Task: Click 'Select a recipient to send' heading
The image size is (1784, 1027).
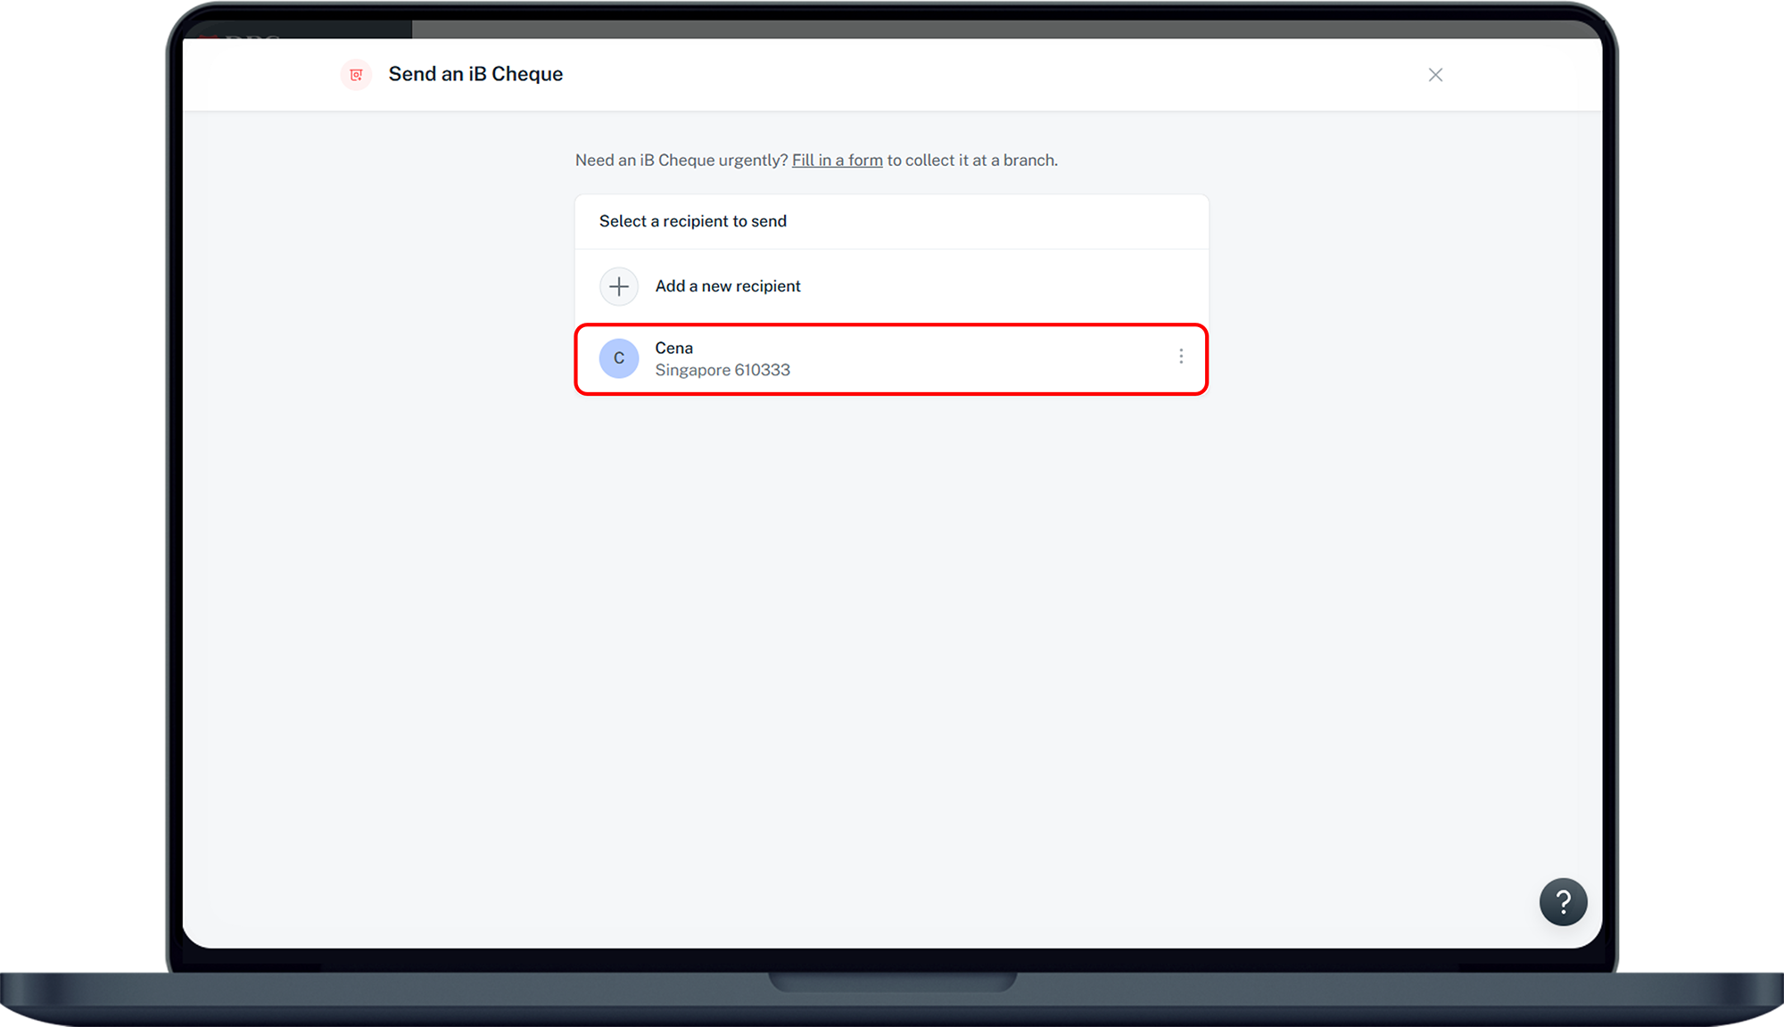Action: (692, 221)
